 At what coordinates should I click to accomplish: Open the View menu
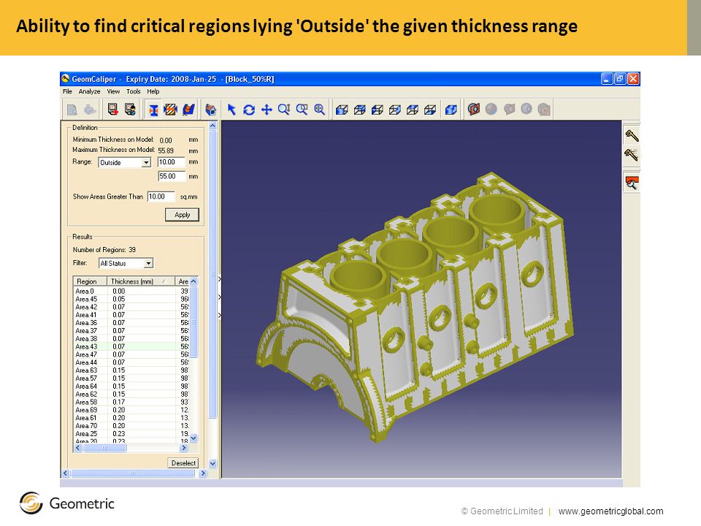113,91
